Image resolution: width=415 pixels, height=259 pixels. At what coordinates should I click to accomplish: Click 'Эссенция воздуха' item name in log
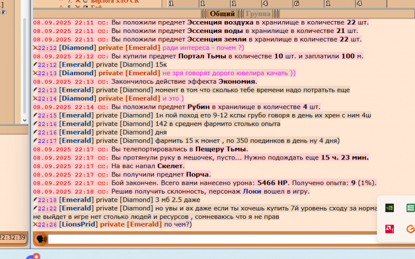220,23
